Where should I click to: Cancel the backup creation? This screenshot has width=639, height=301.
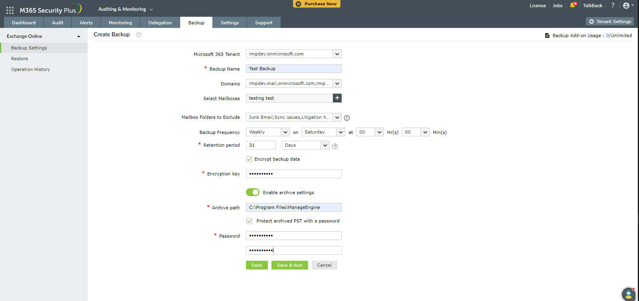[x=324, y=265]
